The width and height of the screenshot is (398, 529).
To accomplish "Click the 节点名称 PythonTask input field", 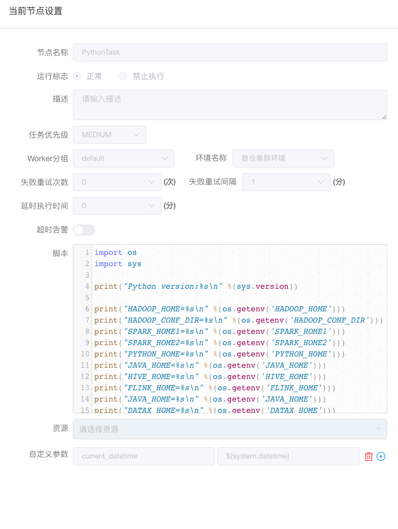I will (230, 52).
